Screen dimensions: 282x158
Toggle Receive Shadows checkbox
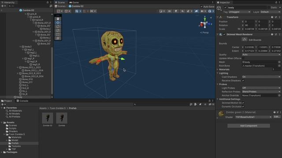tap(243, 81)
